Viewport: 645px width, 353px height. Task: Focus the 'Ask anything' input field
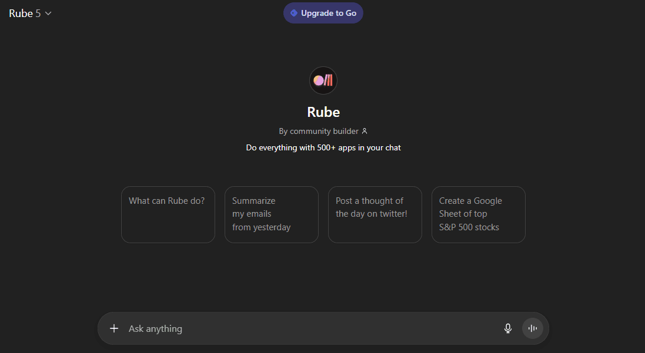[x=294, y=328]
